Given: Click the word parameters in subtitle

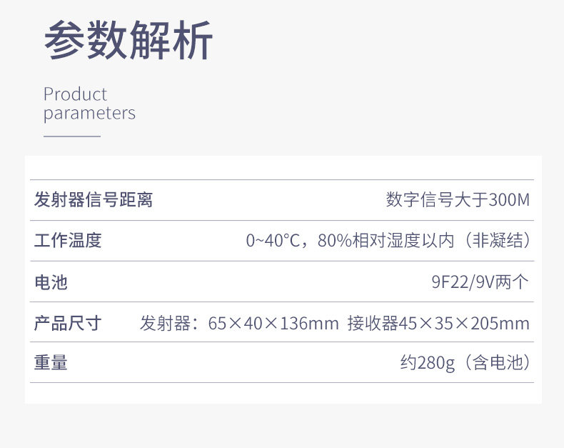Looking at the screenshot, I should [89, 114].
